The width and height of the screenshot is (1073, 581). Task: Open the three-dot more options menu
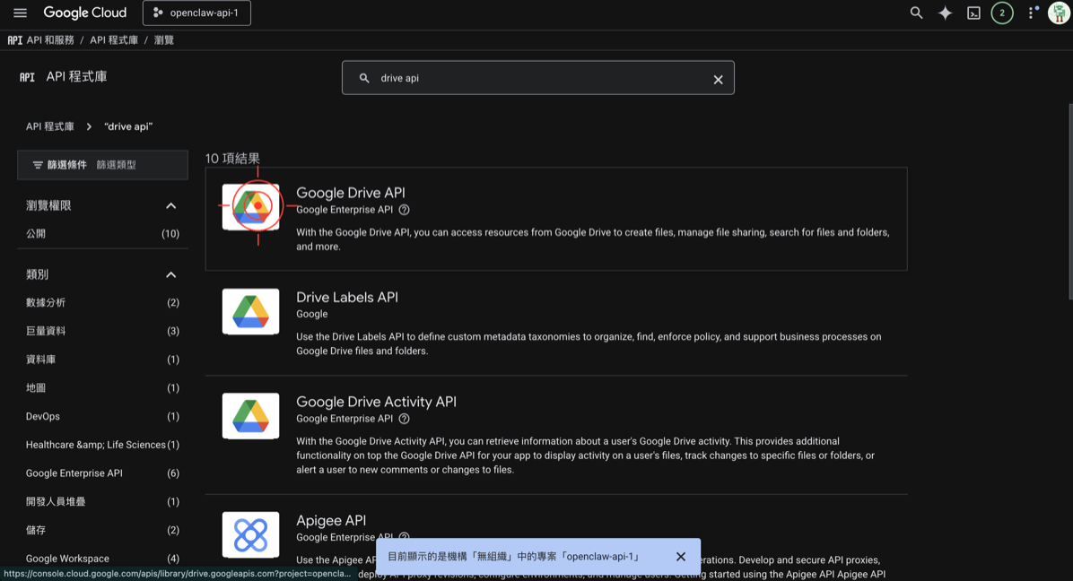(1031, 13)
